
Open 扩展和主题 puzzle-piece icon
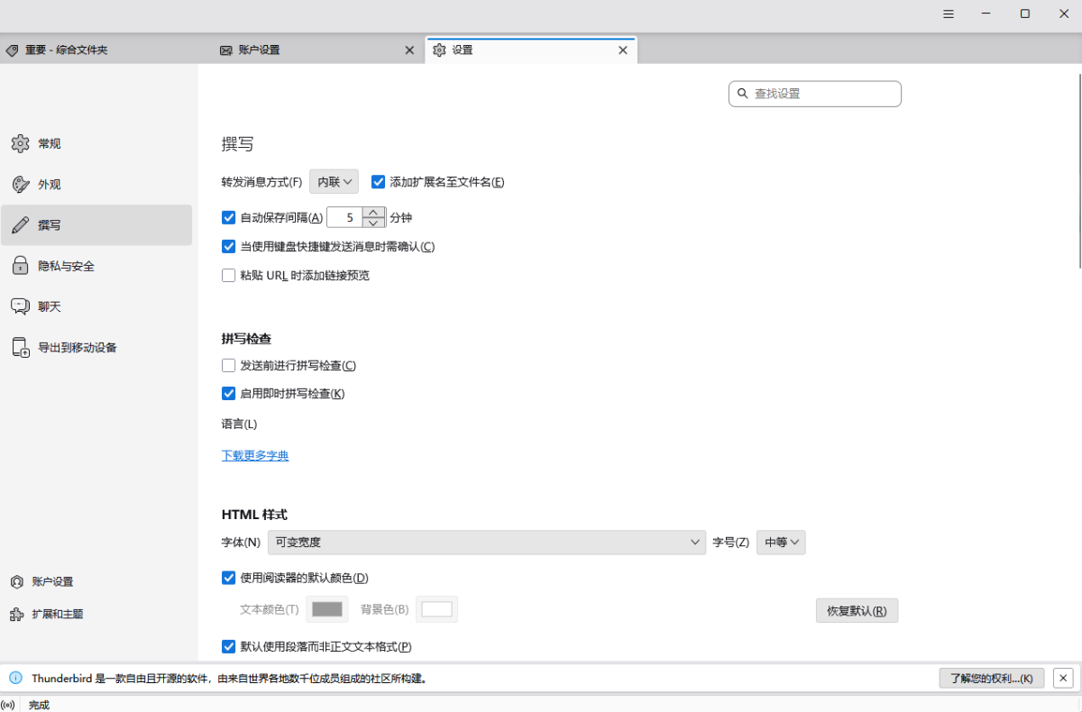point(16,614)
